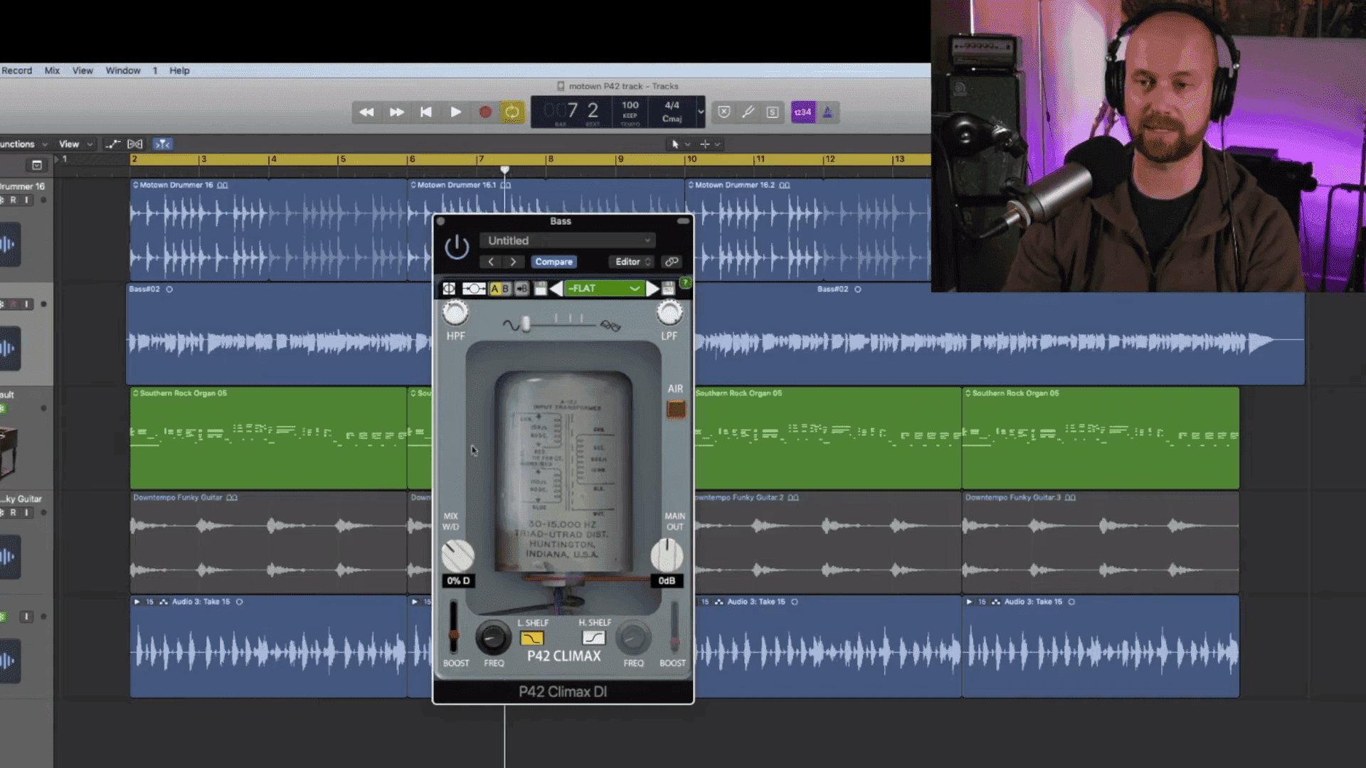Select the Motown Drummer 16.2 region
The width and height of the screenshot is (1366, 768).
tap(808, 230)
